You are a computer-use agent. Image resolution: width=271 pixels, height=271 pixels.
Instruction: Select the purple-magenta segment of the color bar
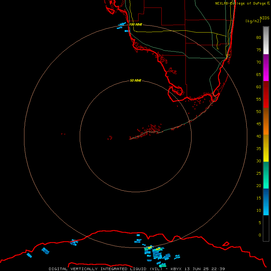coord(266,67)
